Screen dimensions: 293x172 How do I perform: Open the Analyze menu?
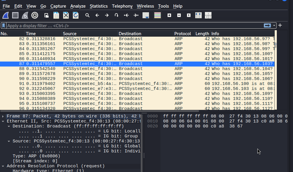point(78,6)
